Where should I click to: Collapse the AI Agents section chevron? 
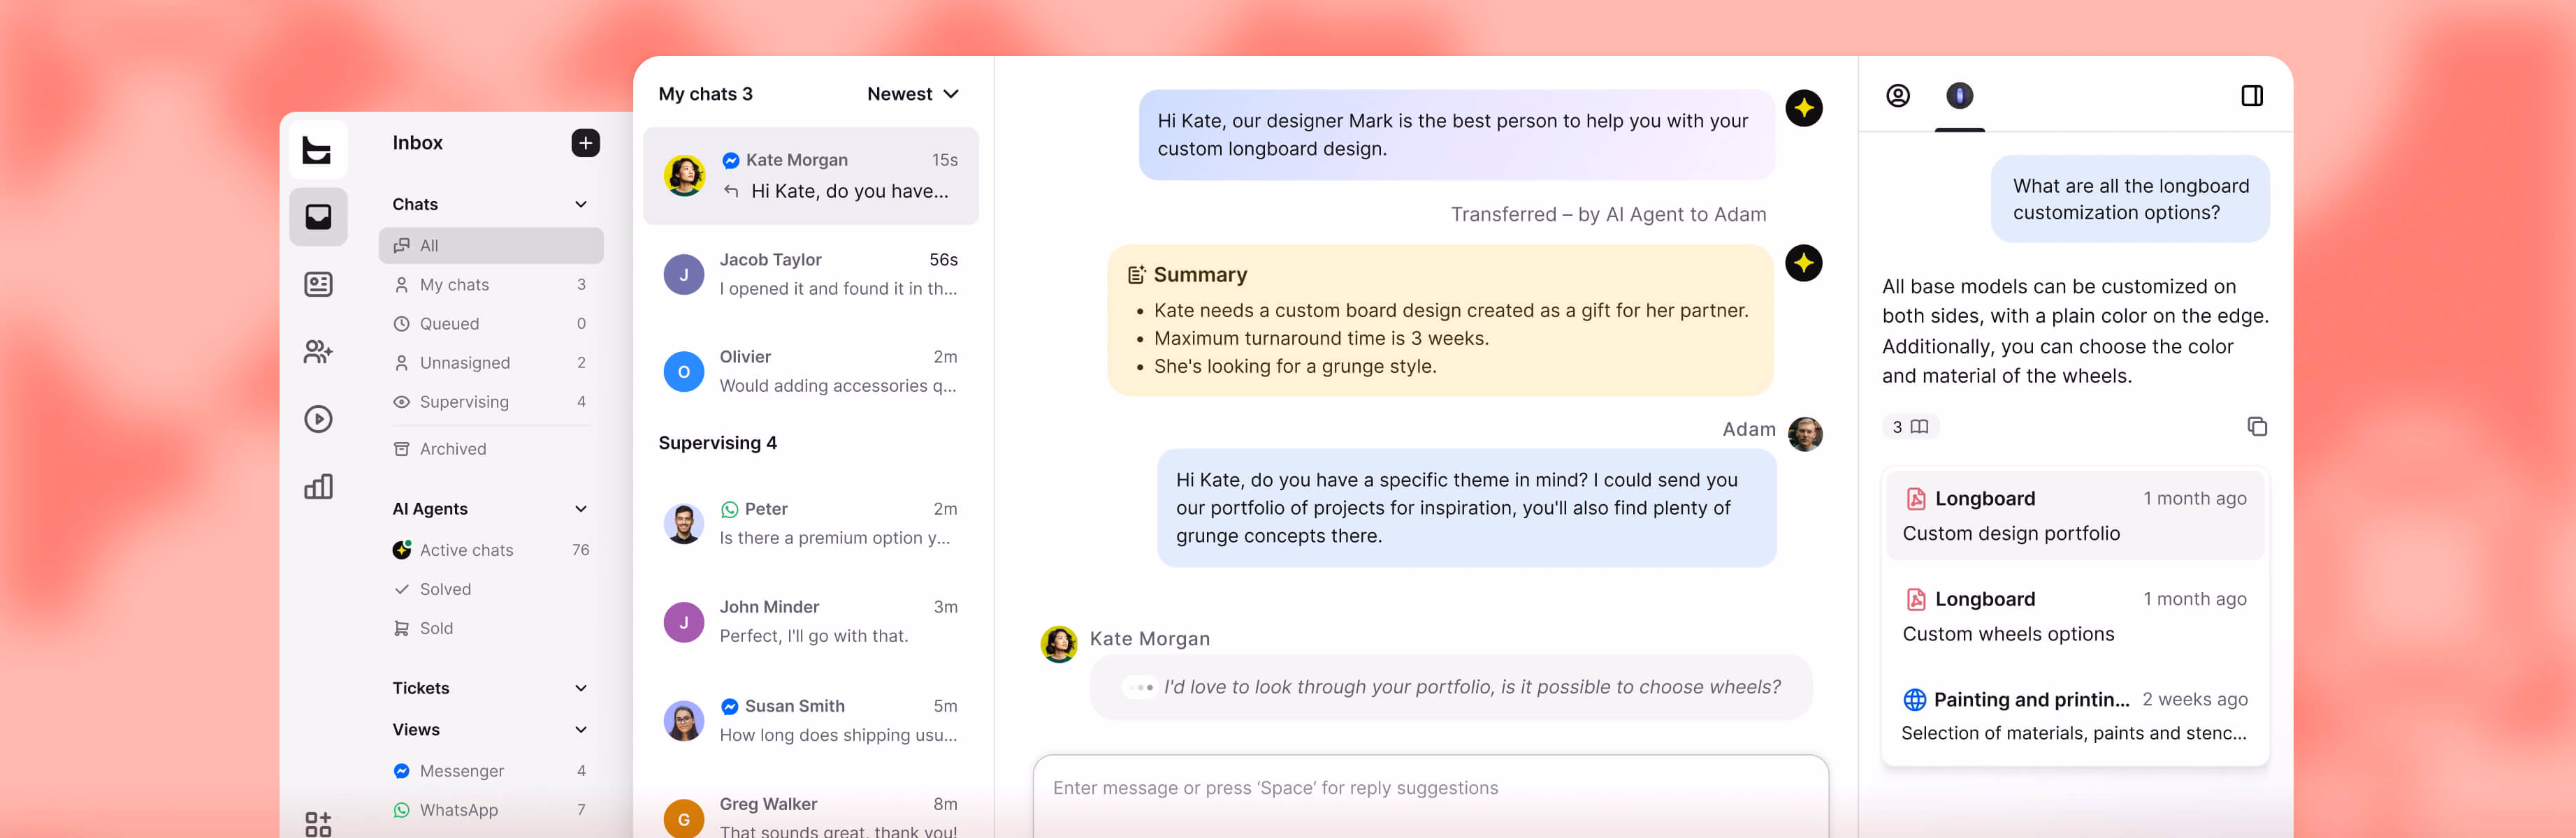click(x=580, y=508)
